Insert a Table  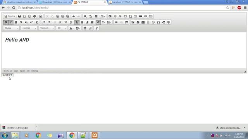[x=143, y=22]
